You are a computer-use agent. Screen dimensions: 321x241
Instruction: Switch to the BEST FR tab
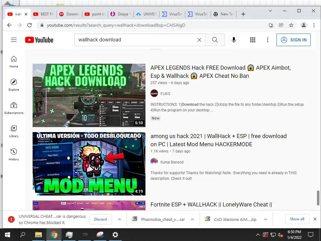(44, 14)
